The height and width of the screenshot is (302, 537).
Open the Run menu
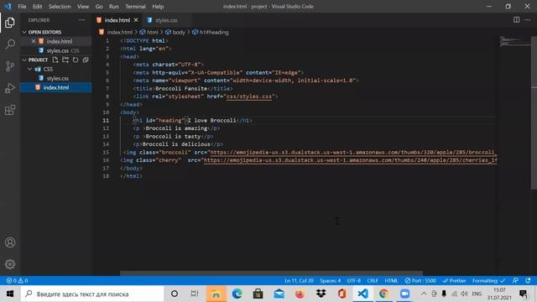[114, 7]
